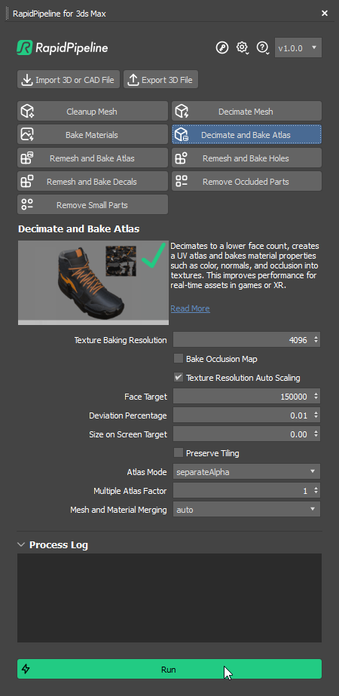
Task: Click the panel drag handle grip
Action: (x=7, y=14)
